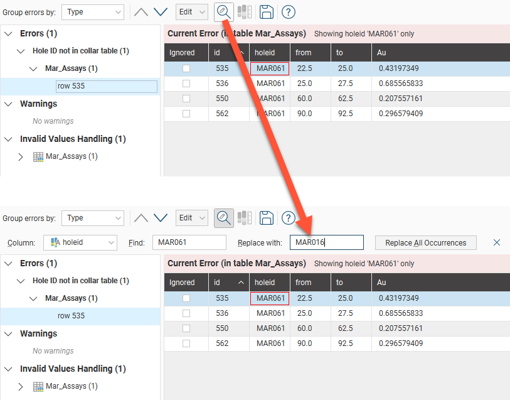
Task: Tick Ignored checkbox for row 550 in upper table
Action: [186, 99]
